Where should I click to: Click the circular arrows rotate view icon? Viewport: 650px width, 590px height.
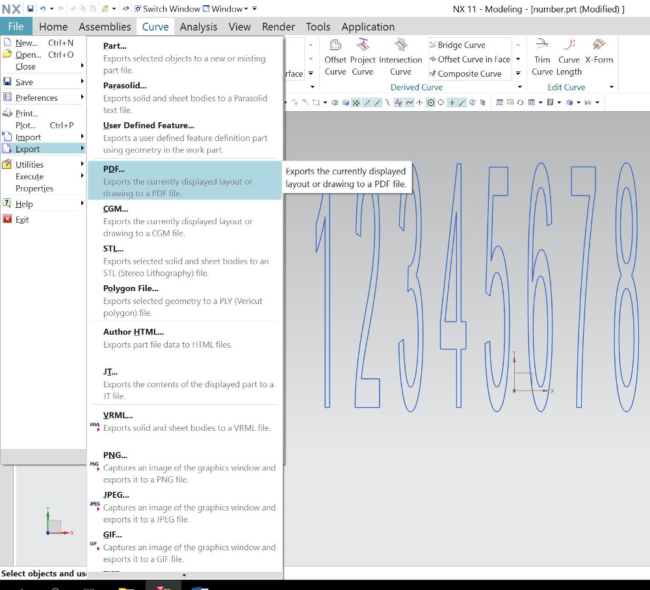[520, 102]
